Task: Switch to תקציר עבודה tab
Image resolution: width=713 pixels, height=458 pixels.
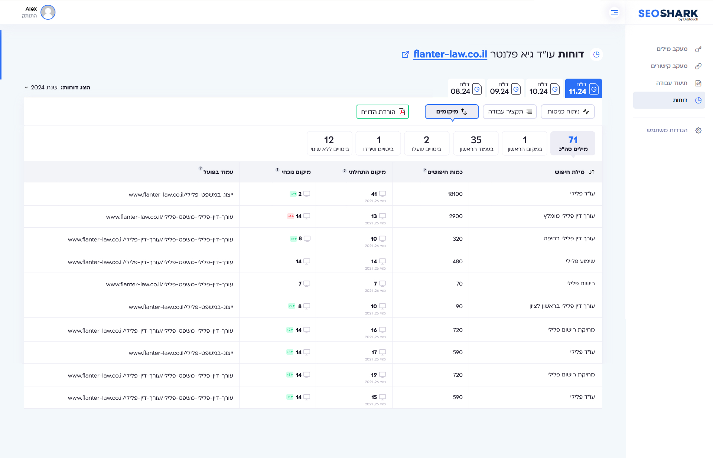Action: (510, 112)
